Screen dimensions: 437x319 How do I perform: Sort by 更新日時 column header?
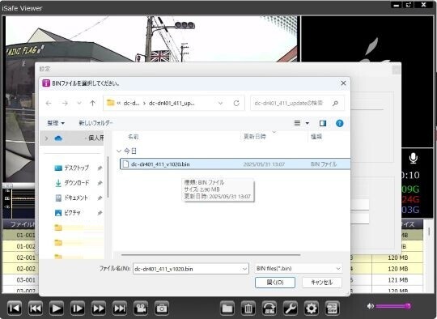click(254, 136)
